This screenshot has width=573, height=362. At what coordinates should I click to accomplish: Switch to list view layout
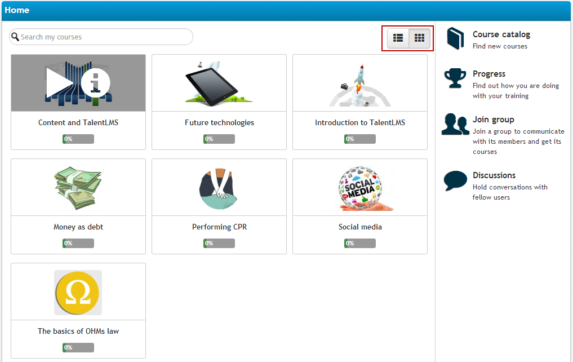[398, 38]
